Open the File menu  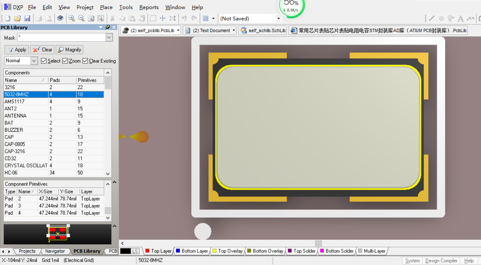(x=32, y=7)
